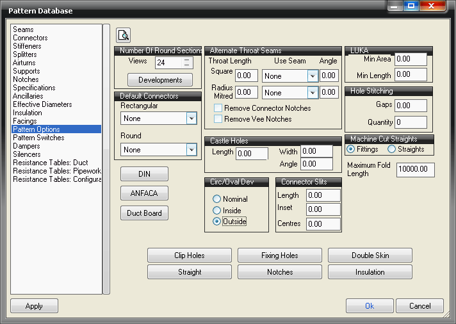The height and width of the screenshot is (324, 456).
Task: Open Double Skin settings
Action: coord(370,255)
